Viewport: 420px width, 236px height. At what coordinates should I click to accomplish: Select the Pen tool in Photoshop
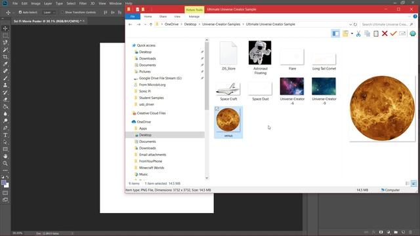(x=5, y=128)
